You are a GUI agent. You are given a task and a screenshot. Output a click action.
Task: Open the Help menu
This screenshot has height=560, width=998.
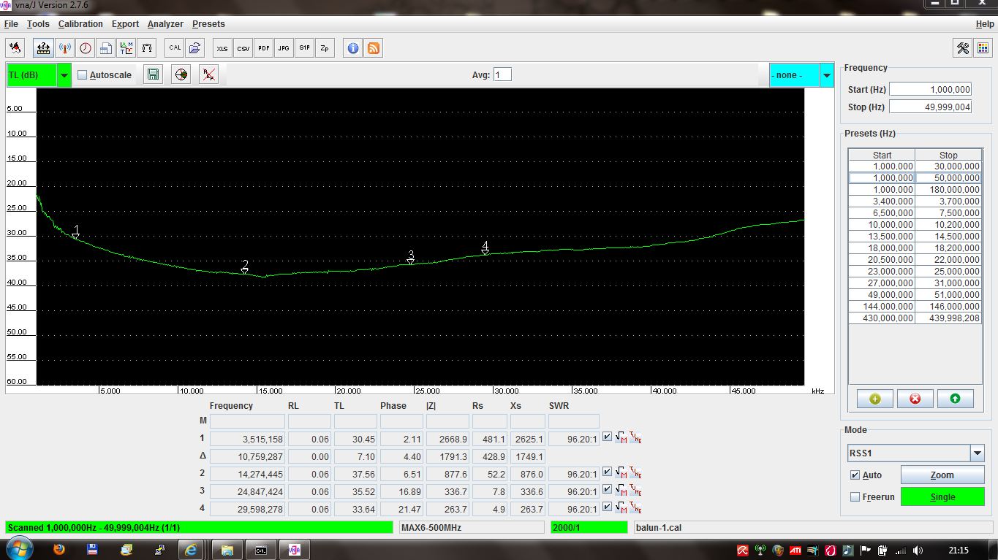[x=984, y=24]
